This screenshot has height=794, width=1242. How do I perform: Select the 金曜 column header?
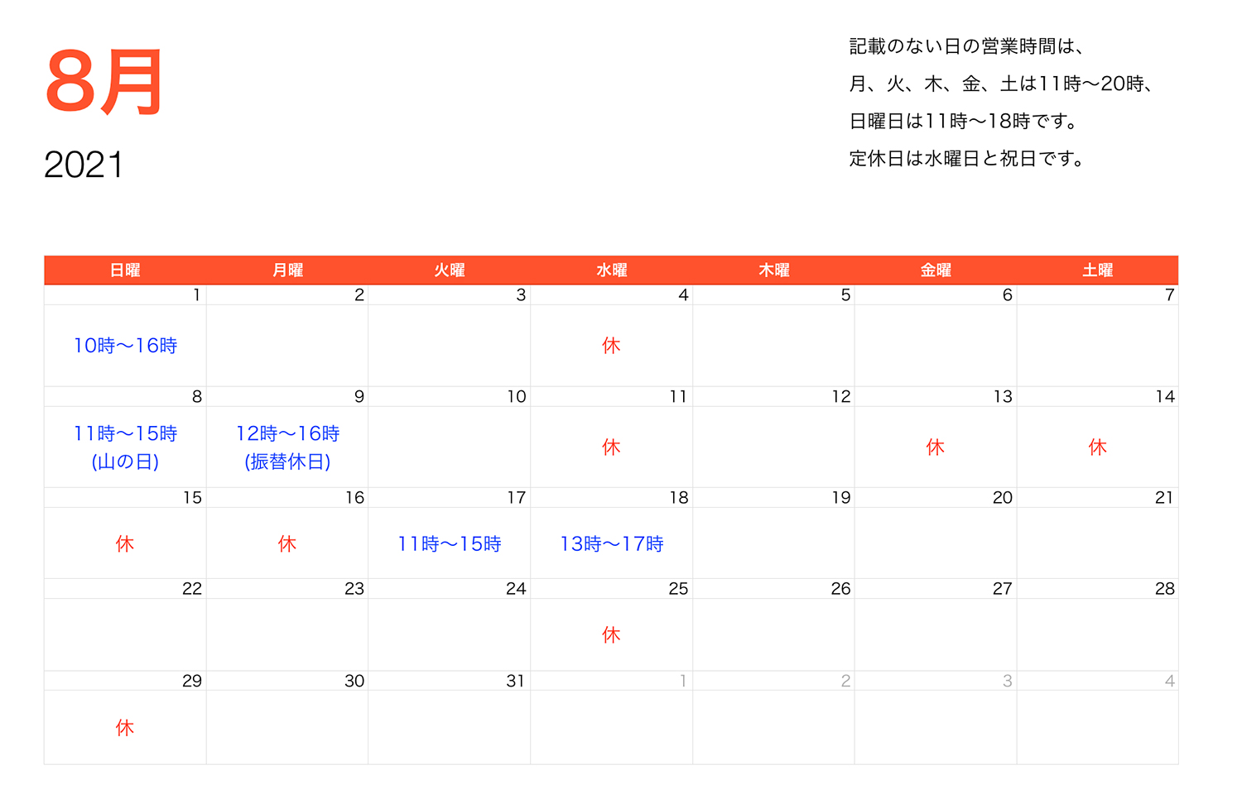pos(935,270)
